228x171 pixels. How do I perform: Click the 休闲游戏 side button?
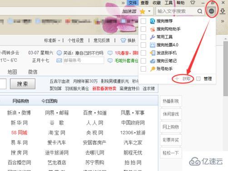171,114
